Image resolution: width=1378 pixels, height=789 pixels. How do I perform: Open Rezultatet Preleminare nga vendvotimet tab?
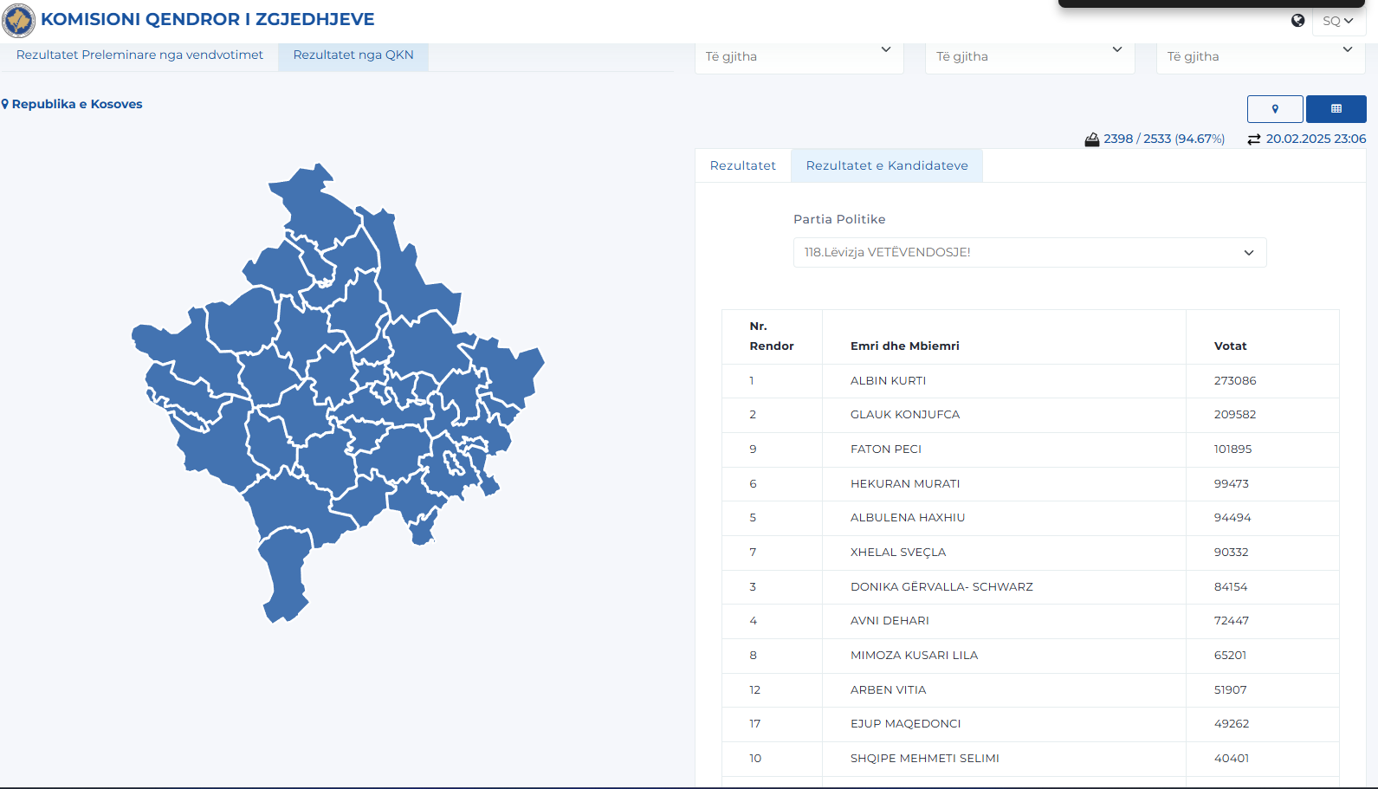139,55
